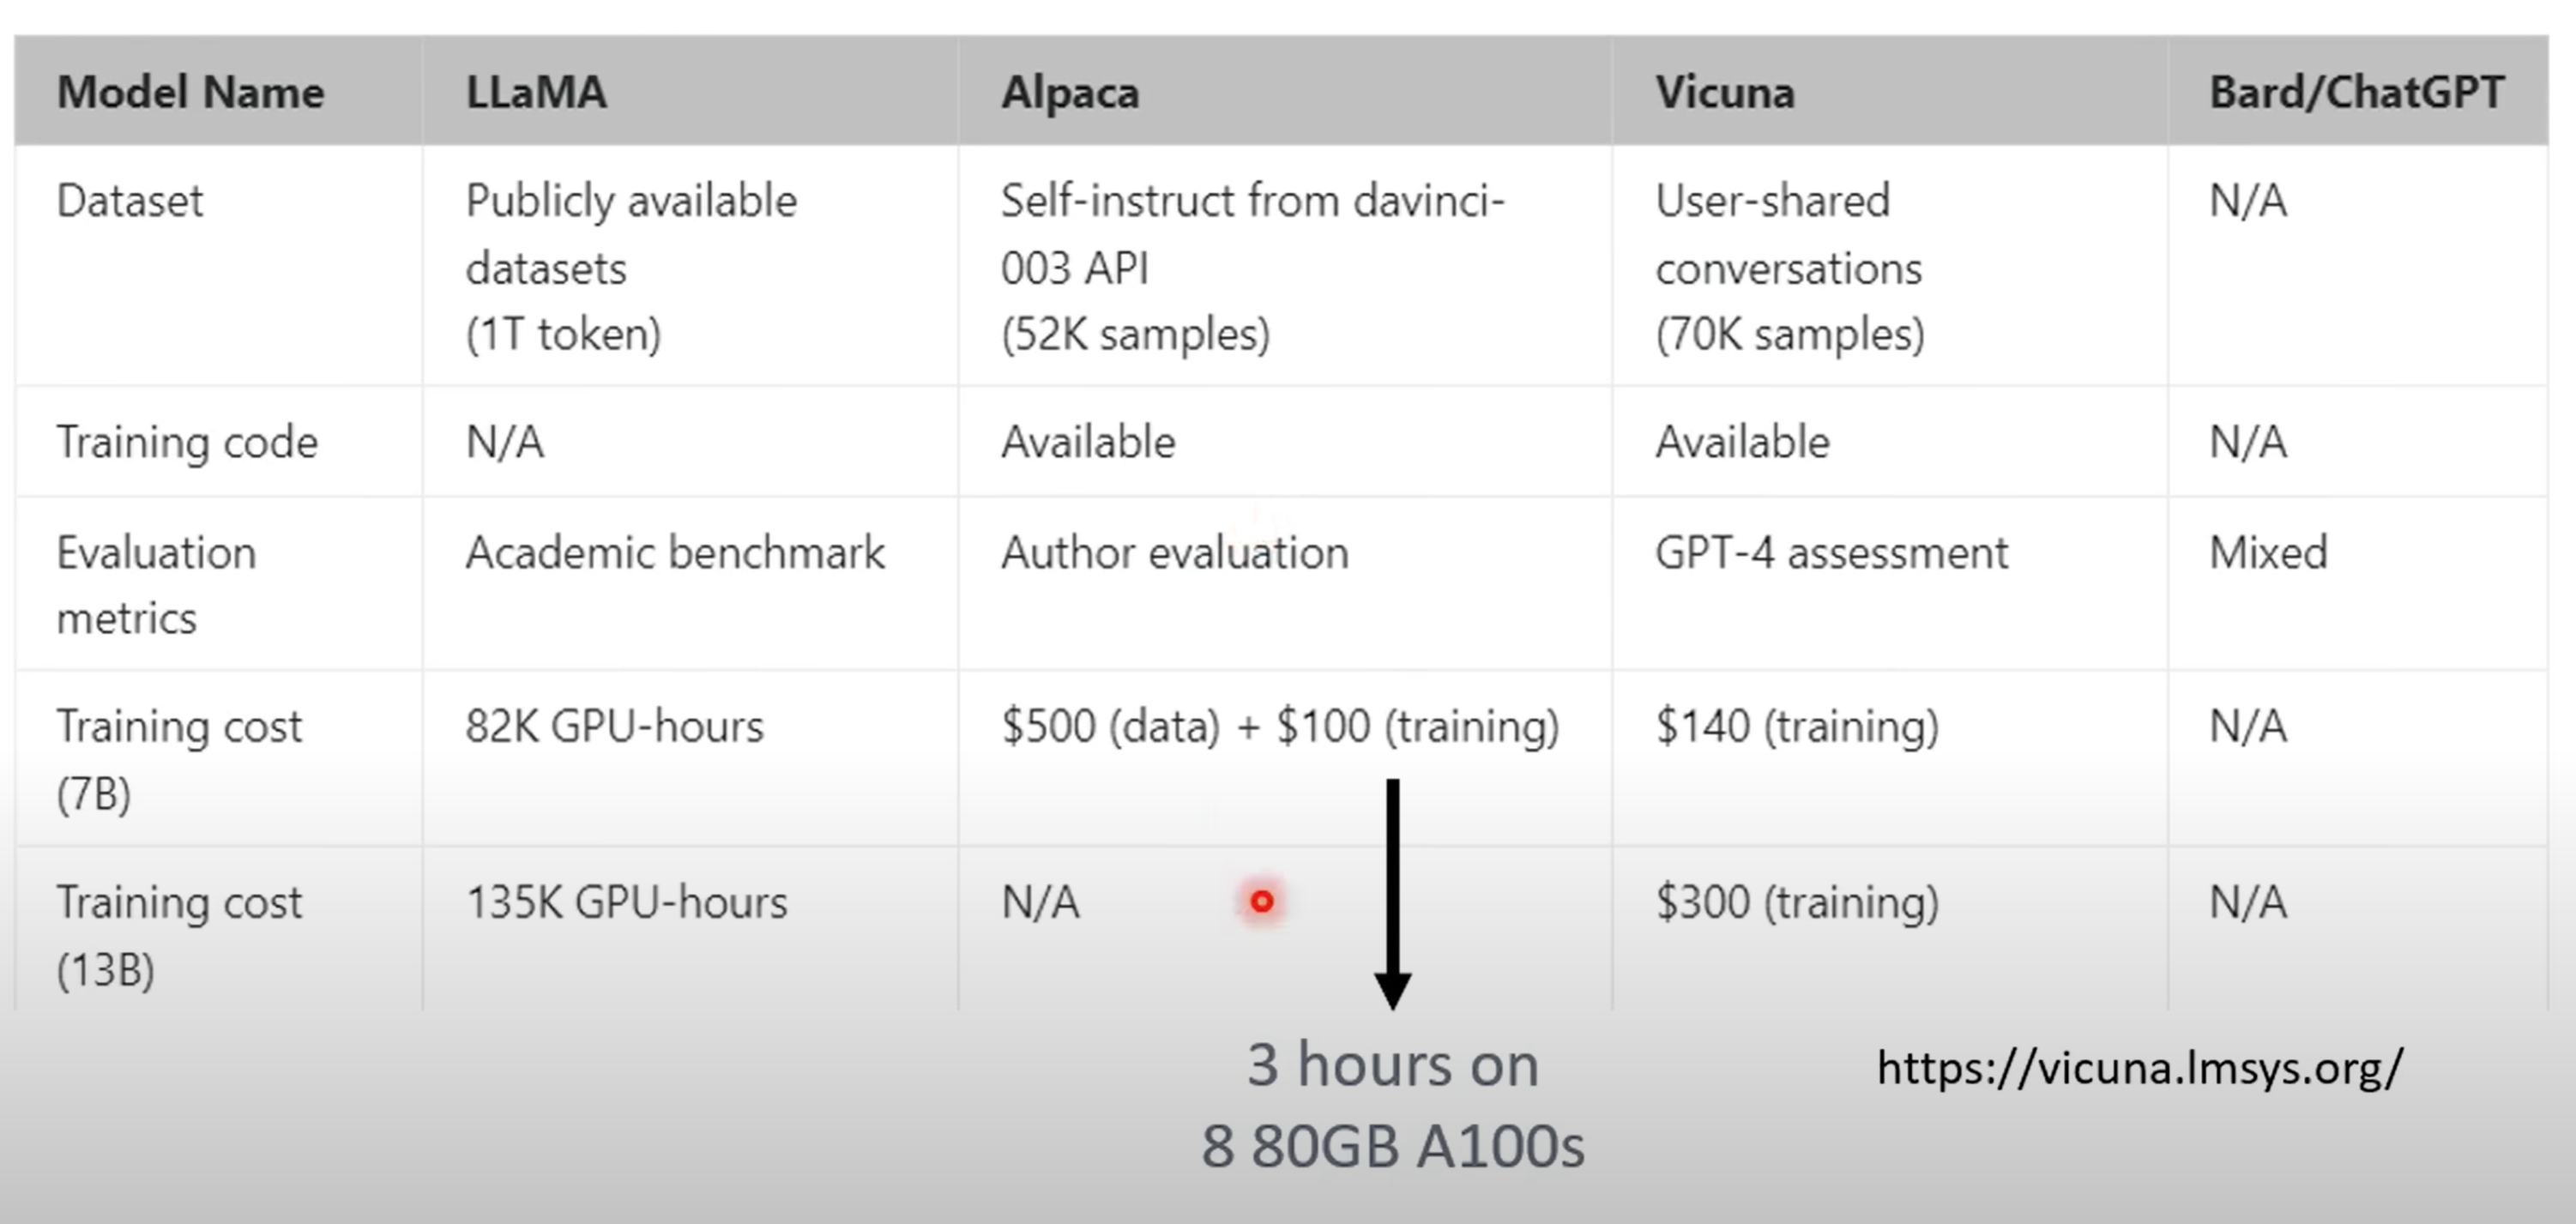Click the Model Name column header
The image size is (2576, 1224).
pyautogui.click(x=190, y=93)
